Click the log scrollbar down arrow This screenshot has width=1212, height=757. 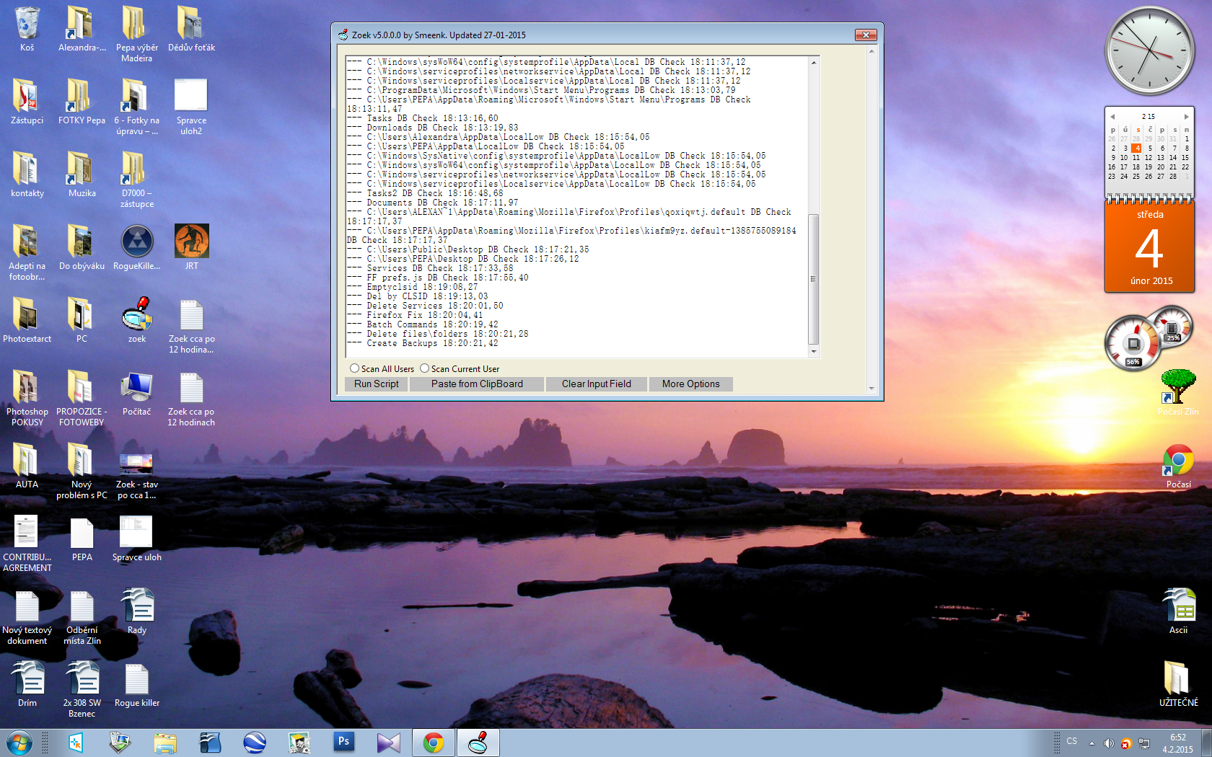(814, 352)
